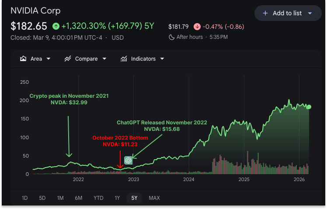Expand the arrow beside Area
Image resolution: width=327 pixels, height=209 pixels.
point(49,59)
